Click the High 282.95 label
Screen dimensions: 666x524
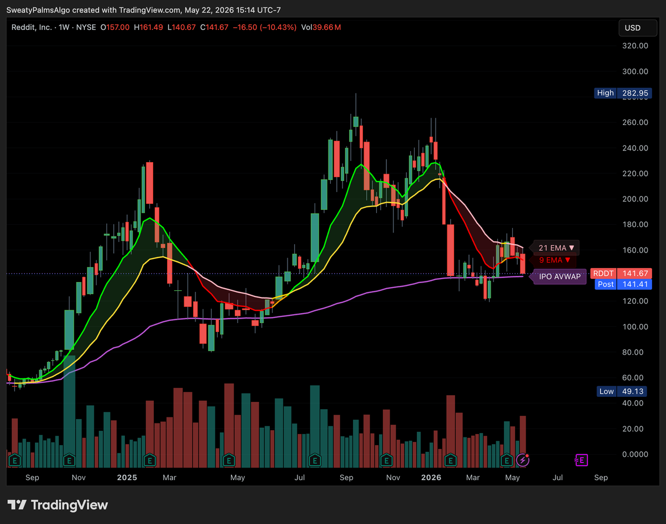[x=622, y=93]
